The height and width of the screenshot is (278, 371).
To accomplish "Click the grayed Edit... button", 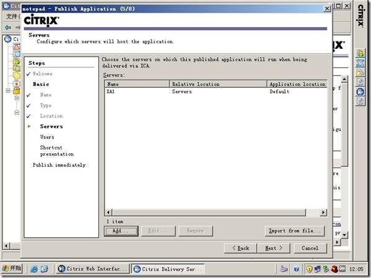I will coord(159,231).
